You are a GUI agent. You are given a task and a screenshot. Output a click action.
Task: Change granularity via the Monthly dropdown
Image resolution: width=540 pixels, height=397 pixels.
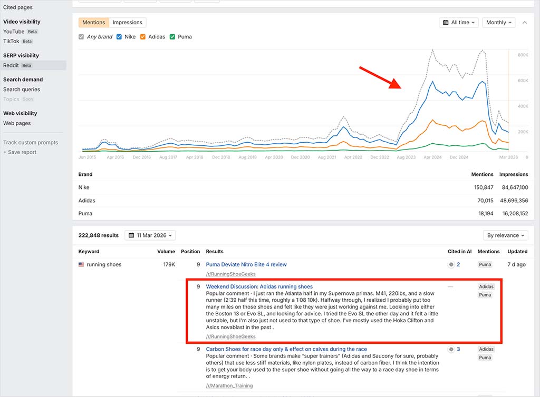498,22
